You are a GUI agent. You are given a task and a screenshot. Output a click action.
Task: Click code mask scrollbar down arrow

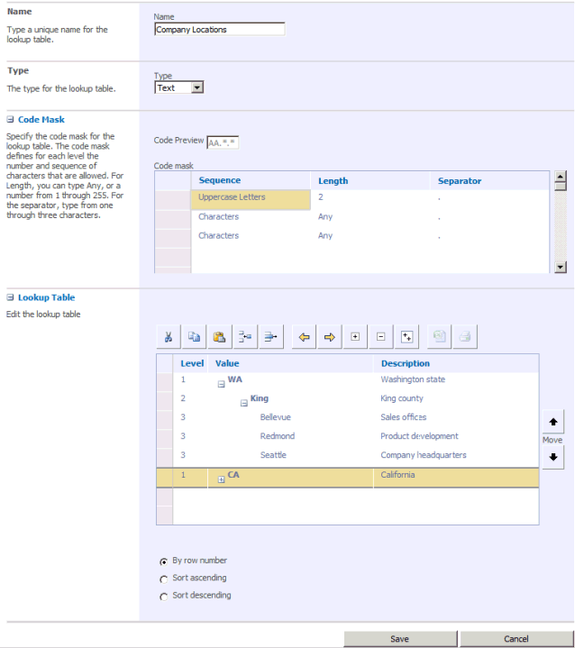click(x=560, y=267)
